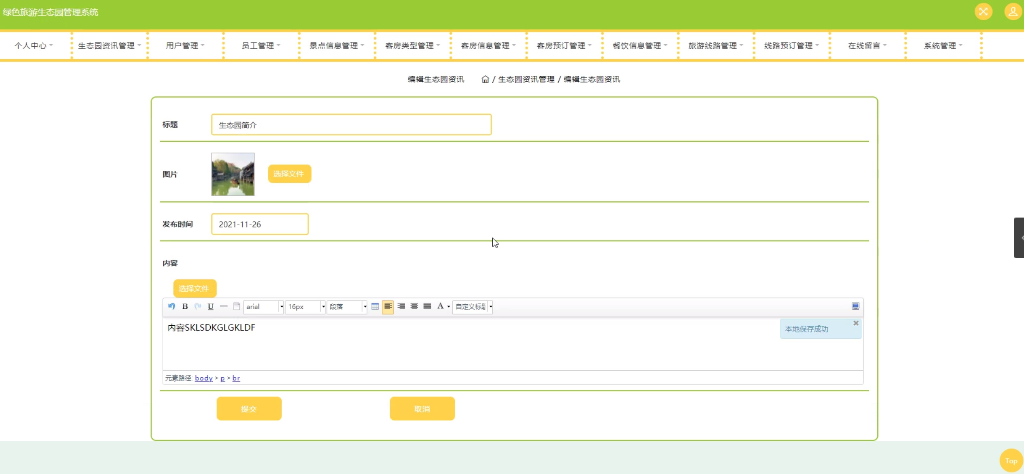Click the fullscreen icon in editor toolbar
The height and width of the screenshot is (474, 1024).
tap(855, 306)
